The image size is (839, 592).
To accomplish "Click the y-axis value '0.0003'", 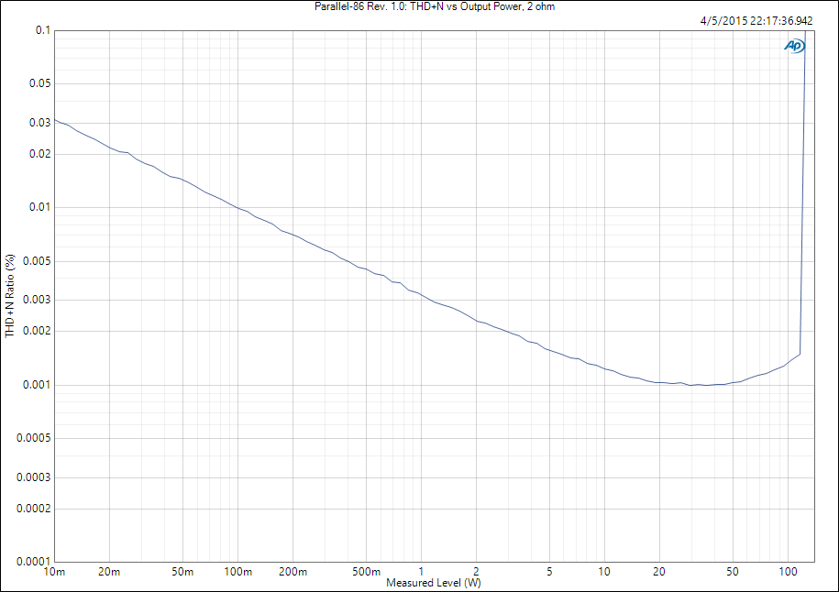I will pos(34,477).
